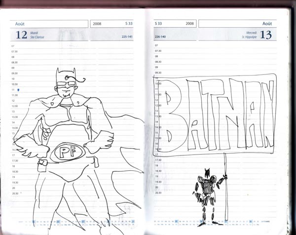Click the 'Mardi' day label
296x235 pixels.
(x=34, y=33)
